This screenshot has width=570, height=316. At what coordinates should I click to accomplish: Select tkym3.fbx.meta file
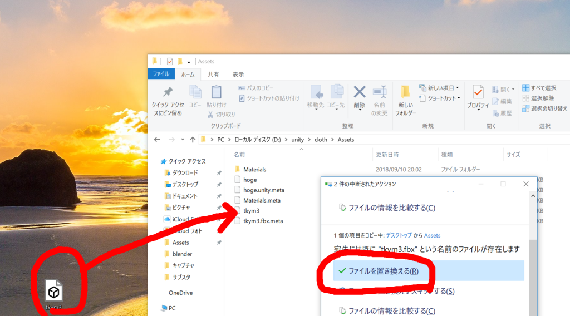(258, 221)
